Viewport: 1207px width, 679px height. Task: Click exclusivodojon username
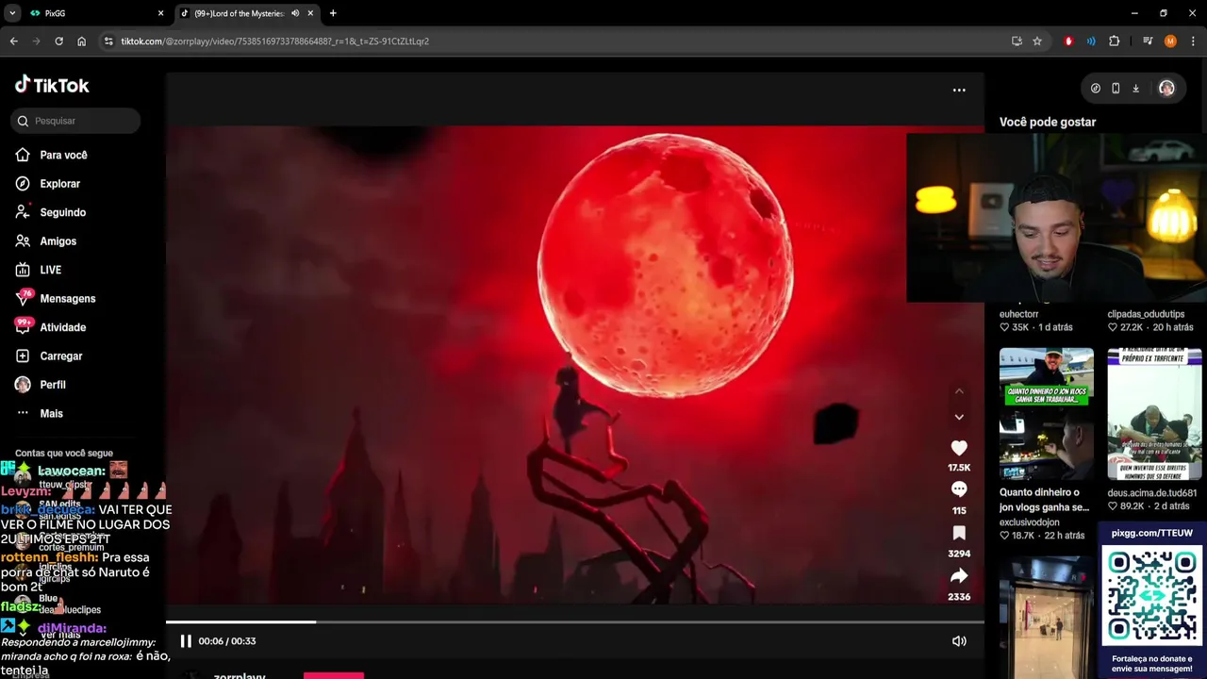pos(1030,522)
